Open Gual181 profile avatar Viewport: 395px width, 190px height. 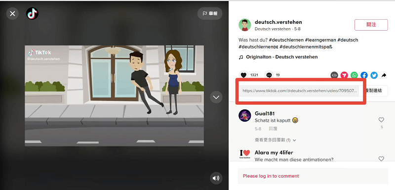coord(244,116)
